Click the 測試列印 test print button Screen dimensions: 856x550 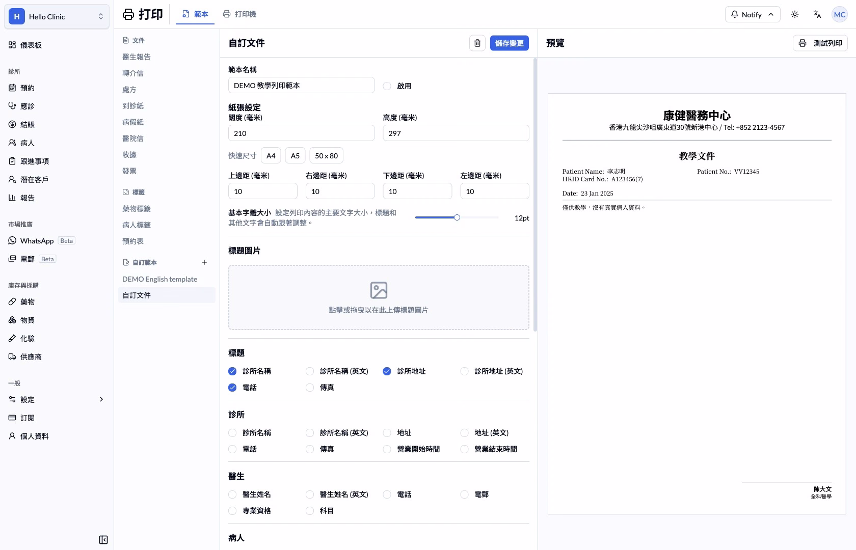pos(820,43)
